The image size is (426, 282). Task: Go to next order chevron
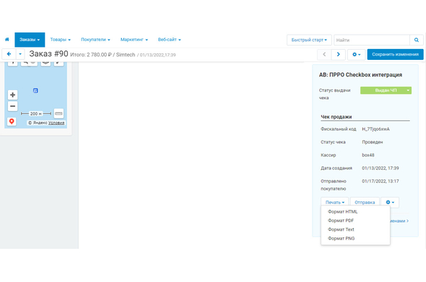(338, 54)
